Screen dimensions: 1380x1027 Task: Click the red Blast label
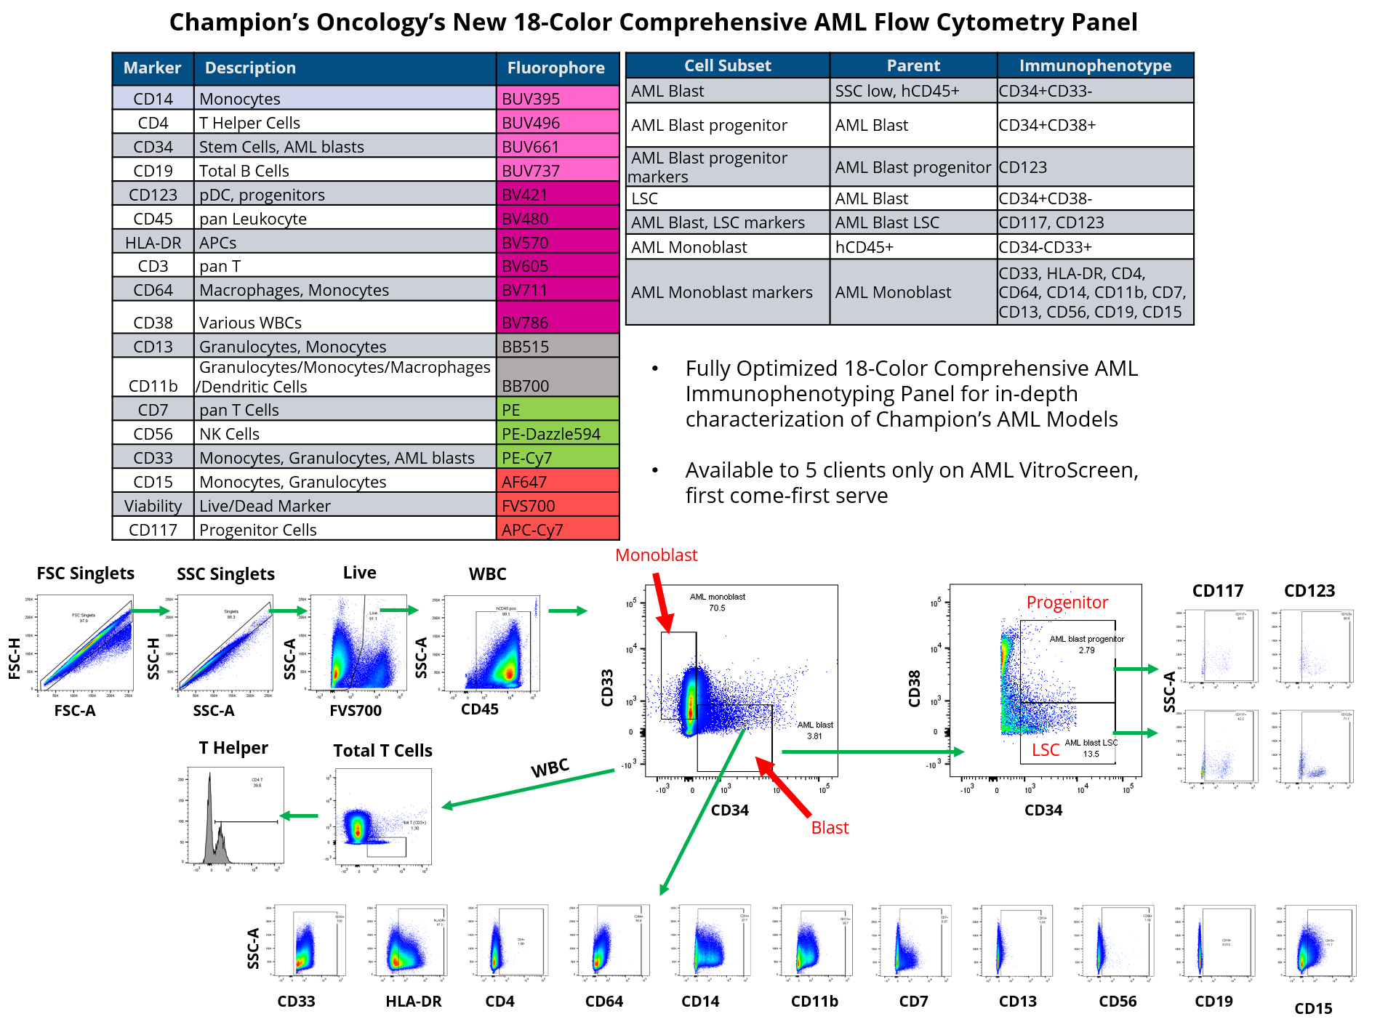pyautogui.click(x=830, y=827)
